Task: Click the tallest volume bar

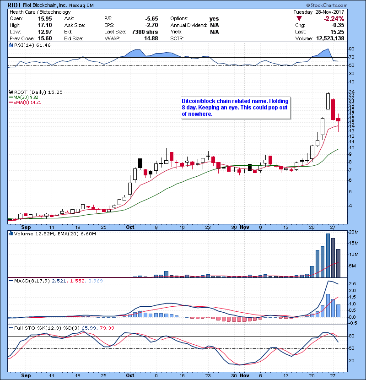Action: pos(328,255)
